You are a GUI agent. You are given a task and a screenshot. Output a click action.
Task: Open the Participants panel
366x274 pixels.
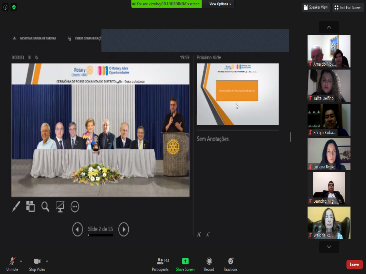point(160,264)
